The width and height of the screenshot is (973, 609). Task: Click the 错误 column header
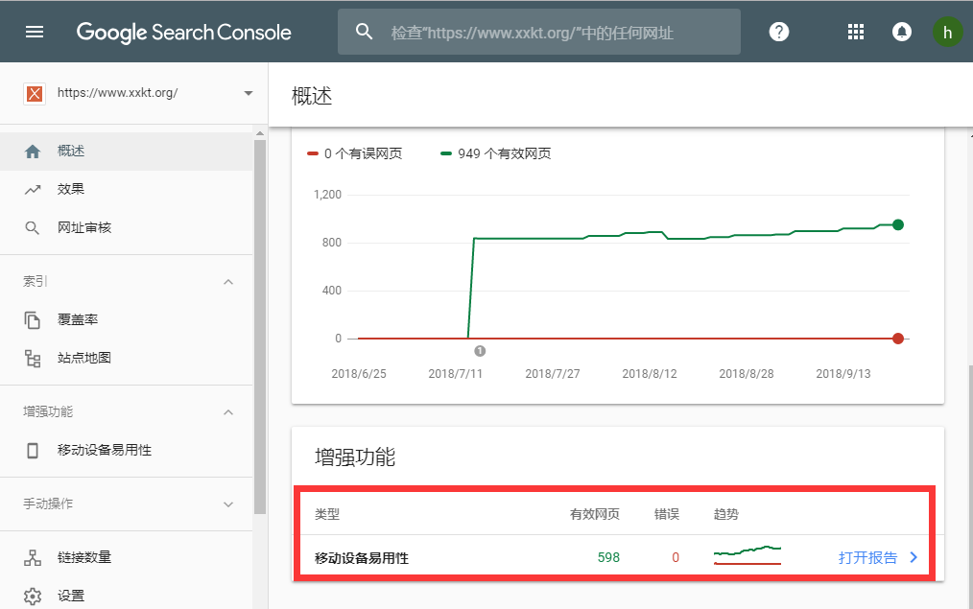667,514
